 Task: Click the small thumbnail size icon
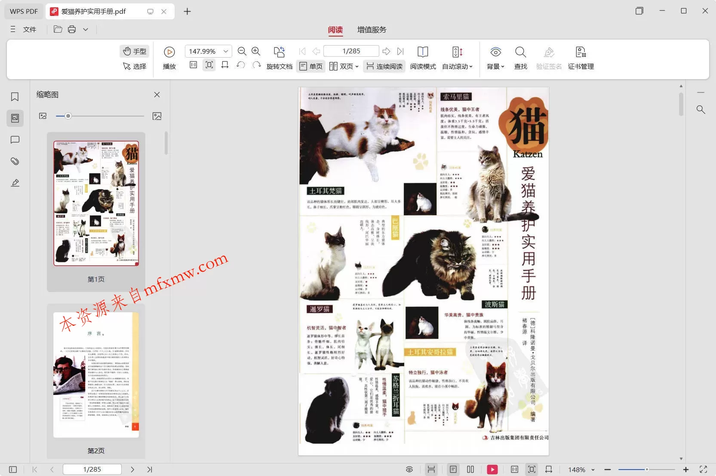point(43,116)
